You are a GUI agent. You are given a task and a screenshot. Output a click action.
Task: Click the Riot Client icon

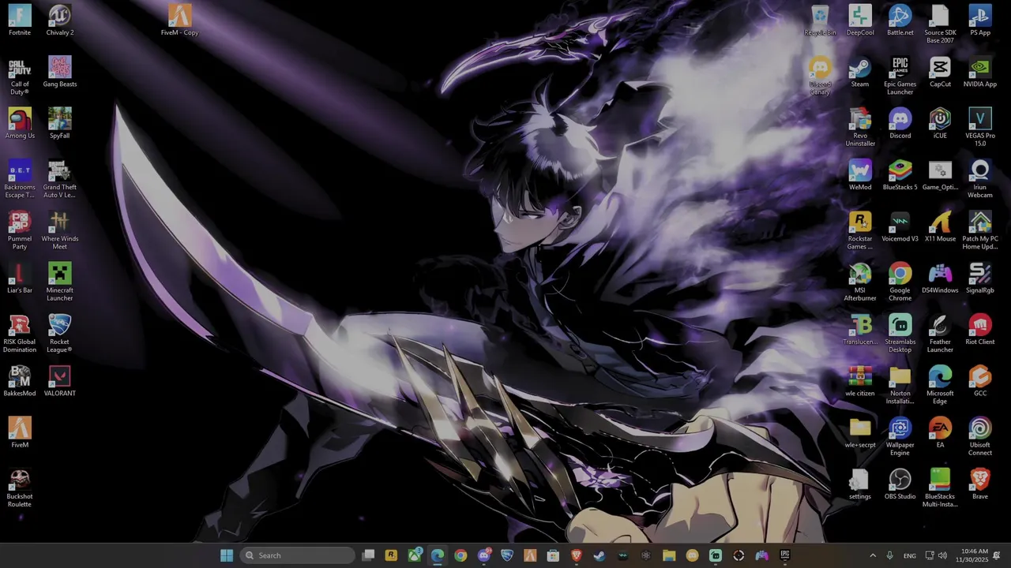[x=980, y=331]
